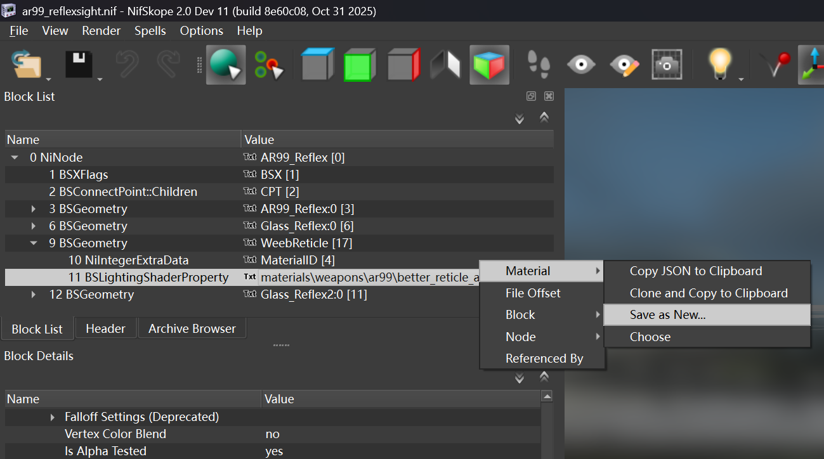Collapse the 0 NiNode tree row
This screenshot has height=459, width=824.
[x=15, y=157]
